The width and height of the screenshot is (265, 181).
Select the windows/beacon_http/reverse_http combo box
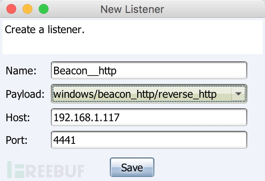point(149,94)
